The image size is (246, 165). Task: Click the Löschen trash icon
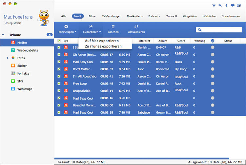[x=113, y=27]
